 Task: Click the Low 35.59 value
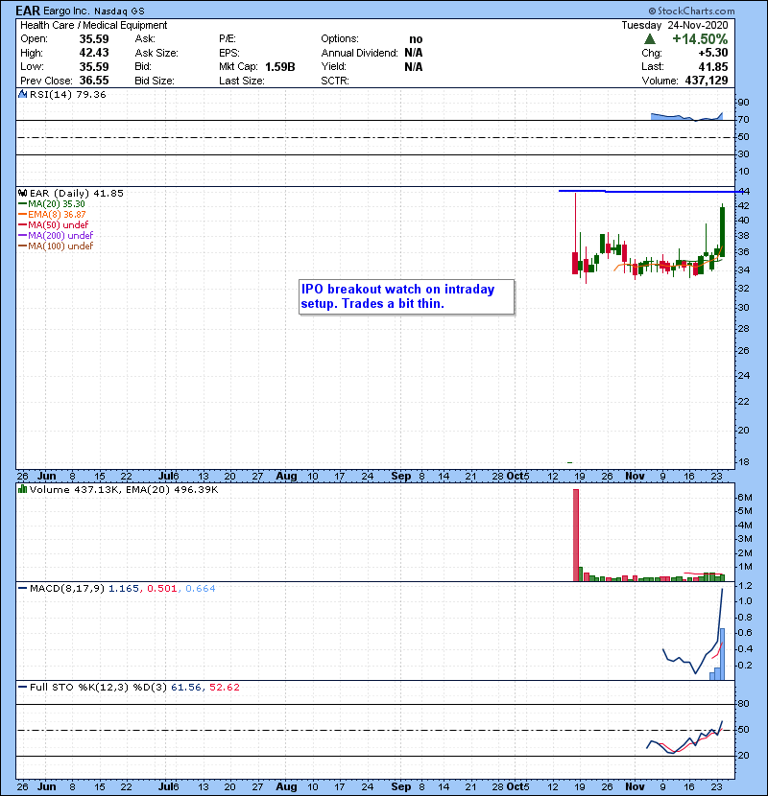[x=94, y=66]
